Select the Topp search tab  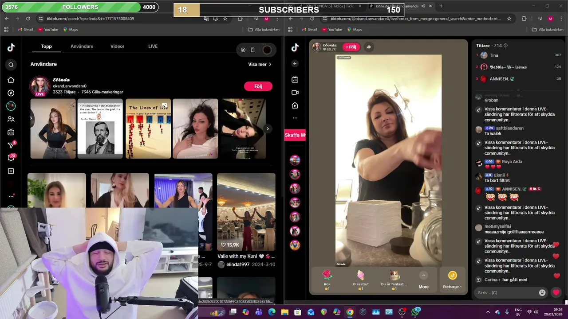tap(47, 47)
